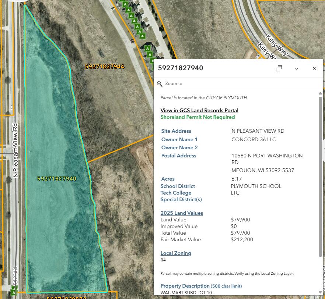Click the N Pleasant View Rd label
The image size is (325, 299).
click(15, 150)
